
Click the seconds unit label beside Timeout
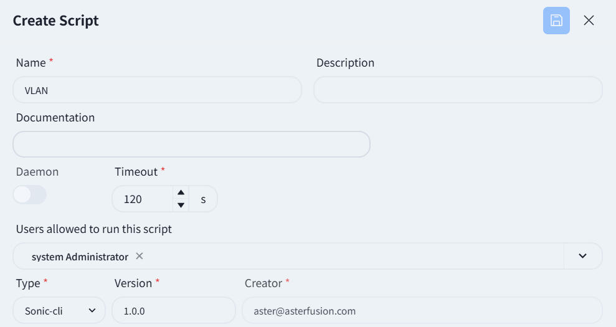point(203,199)
